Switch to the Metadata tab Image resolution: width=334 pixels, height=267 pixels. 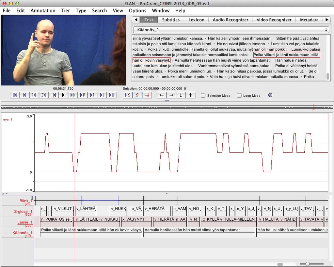[309, 20]
